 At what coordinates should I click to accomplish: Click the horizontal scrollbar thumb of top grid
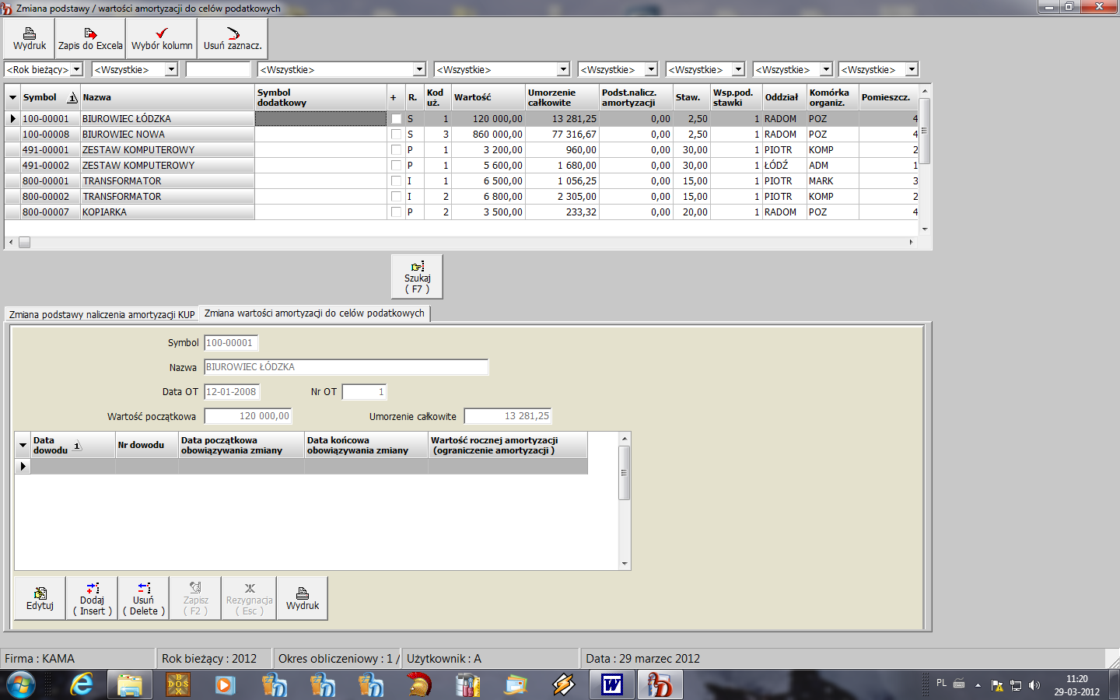click(24, 243)
